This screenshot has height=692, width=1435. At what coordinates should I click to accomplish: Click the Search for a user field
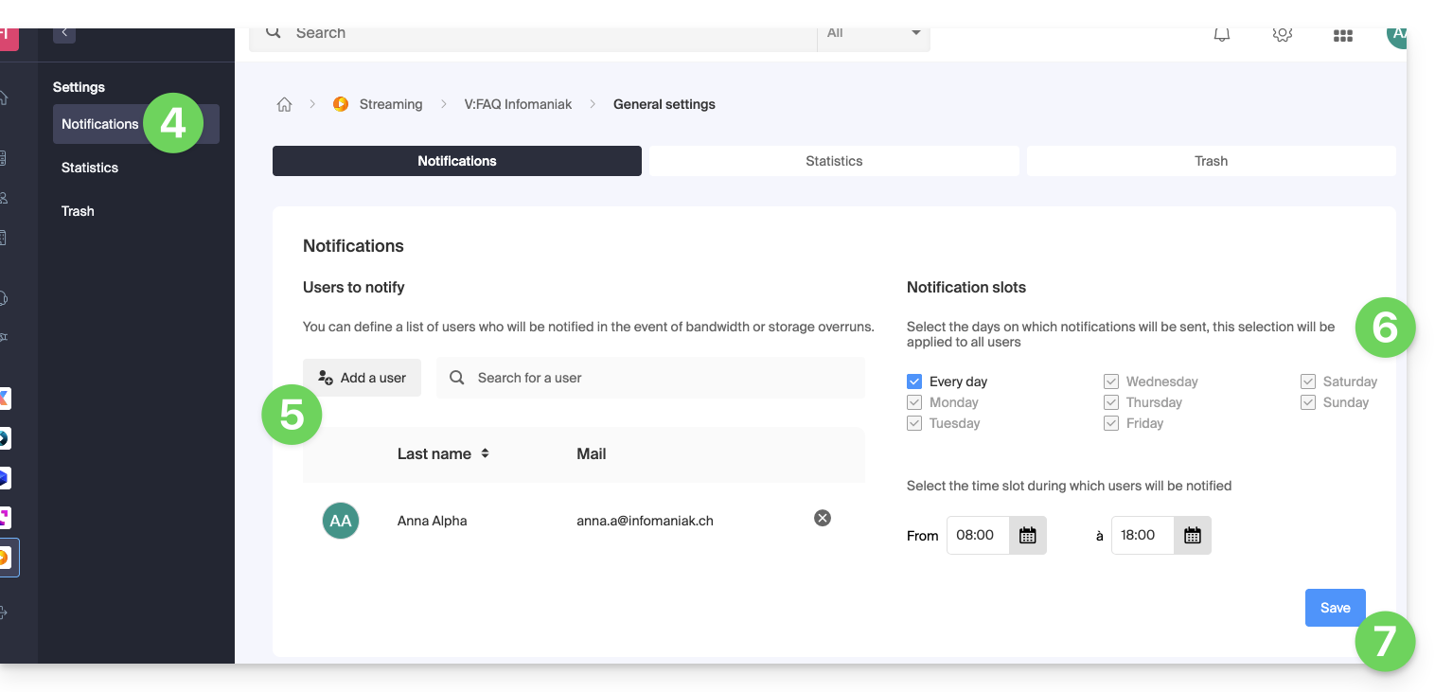point(663,378)
